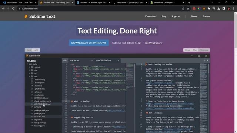Close the Downloads Notepad++ tab
Viewport: 237px width, 133px height.
(x=183, y=3)
